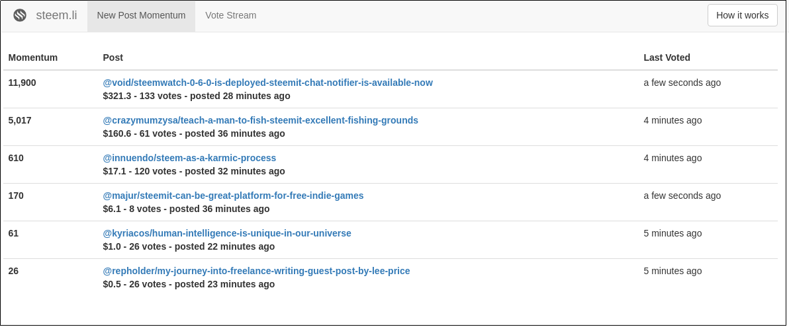Visit majur's free indie games post
789x327 pixels.
coord(233,196)
